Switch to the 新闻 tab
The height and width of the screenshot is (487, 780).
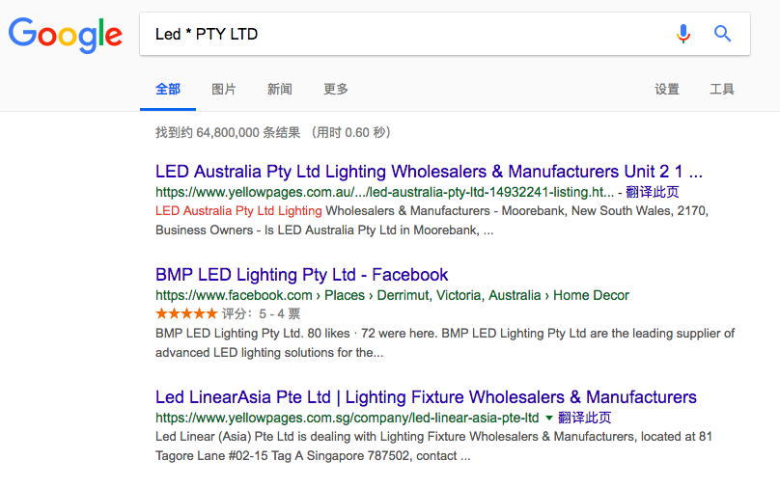[280, 90]
